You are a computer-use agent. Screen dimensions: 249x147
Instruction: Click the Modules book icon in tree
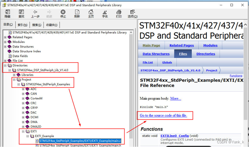[x=10, y=42]
